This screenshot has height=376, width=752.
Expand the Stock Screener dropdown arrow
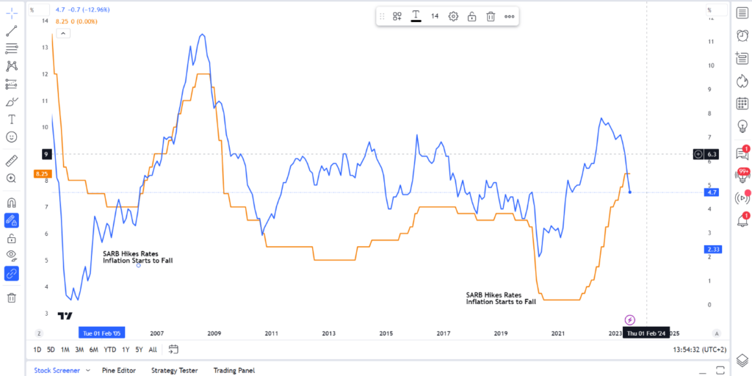pyautogui.click(x=89, y=371)
